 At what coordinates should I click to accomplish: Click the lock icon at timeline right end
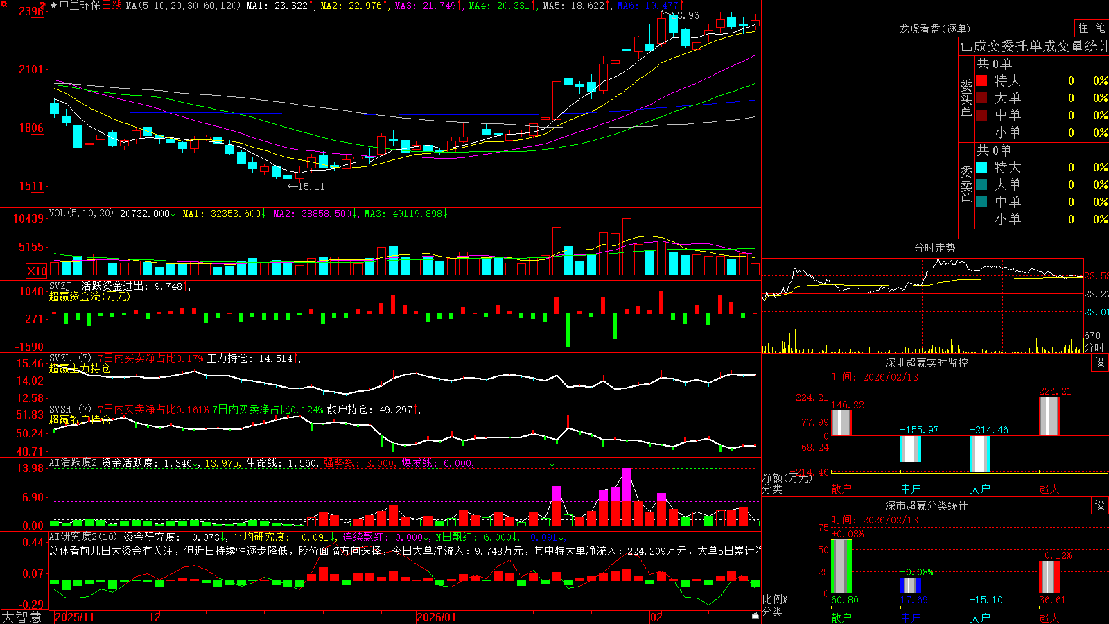pos(755,616)
